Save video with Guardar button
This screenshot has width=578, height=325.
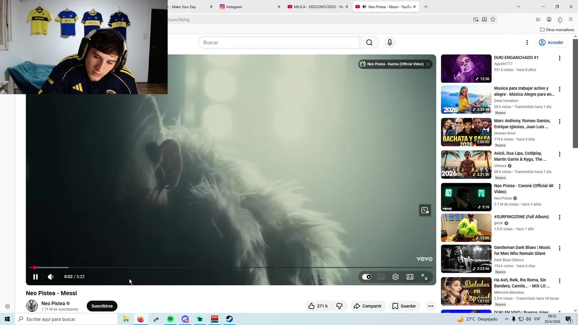point(404,306)
